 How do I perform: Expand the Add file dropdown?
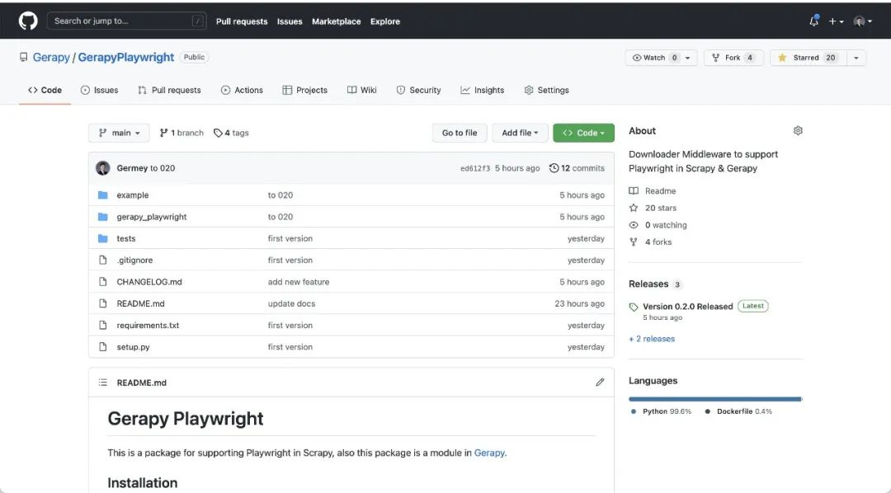[x=520, y=133]
